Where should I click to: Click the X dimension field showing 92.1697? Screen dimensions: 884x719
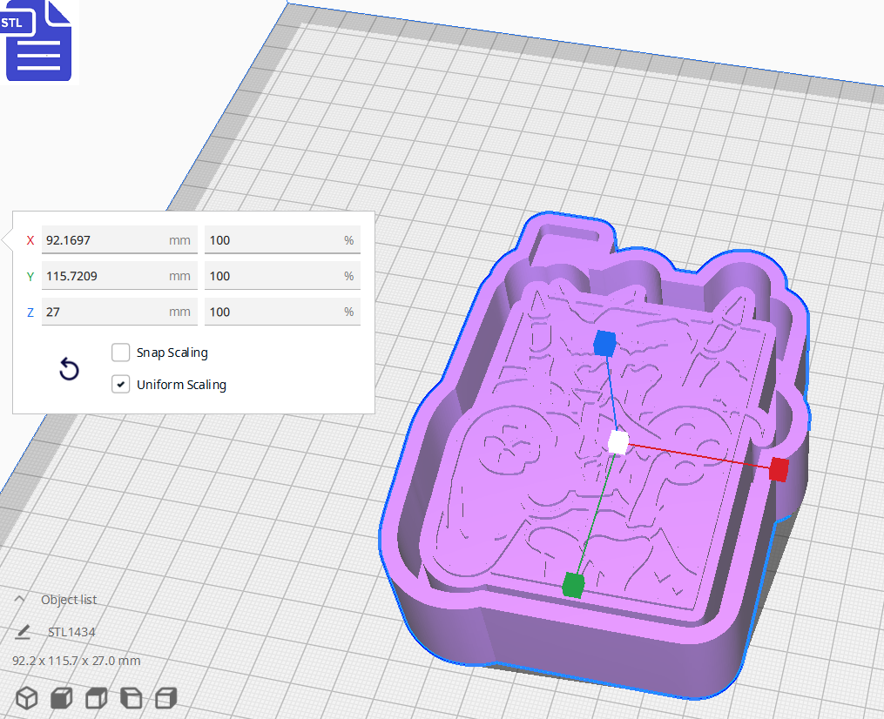tap(118, 239)
